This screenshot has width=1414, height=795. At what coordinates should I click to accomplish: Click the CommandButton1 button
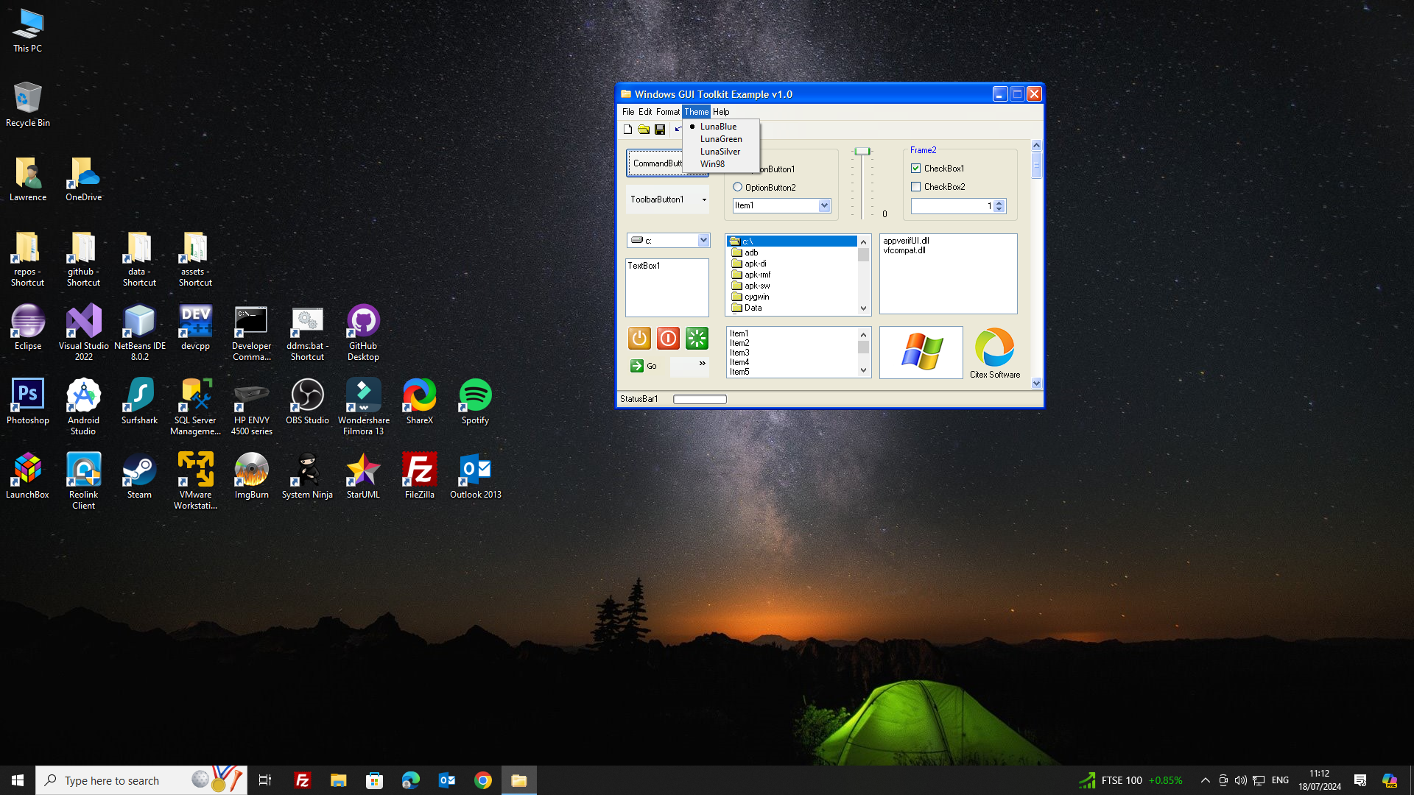click(654, 163)
